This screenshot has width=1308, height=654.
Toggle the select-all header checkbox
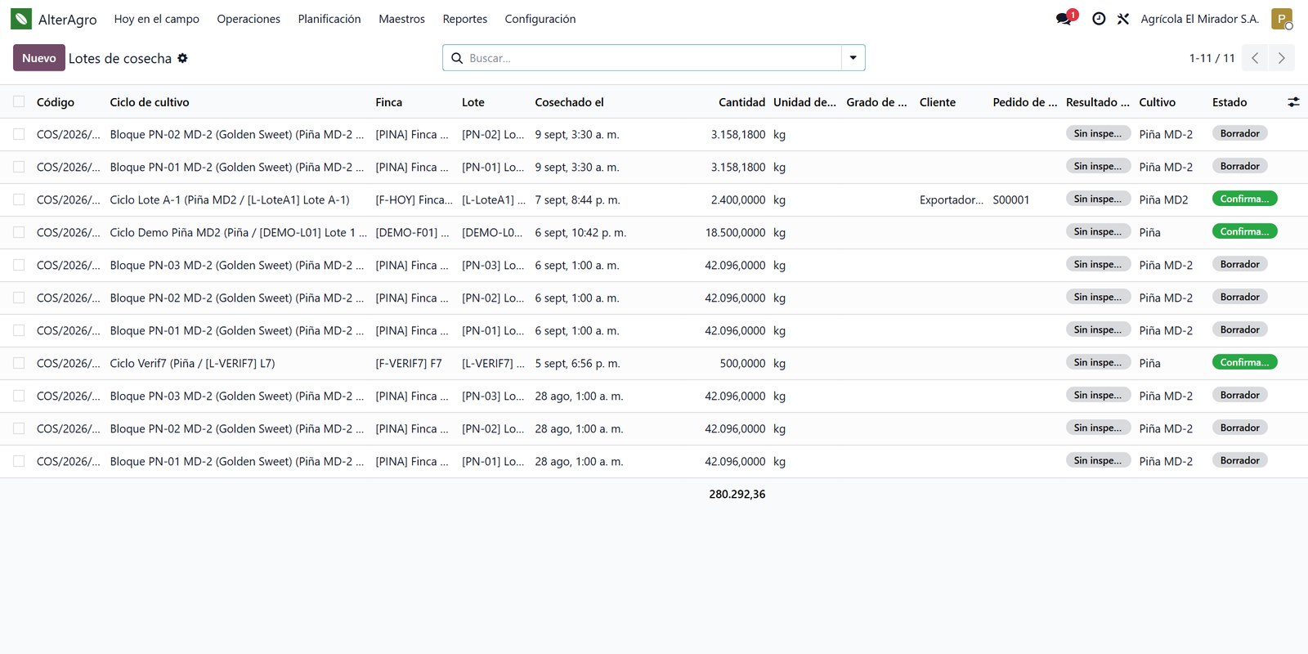[19, 101]
